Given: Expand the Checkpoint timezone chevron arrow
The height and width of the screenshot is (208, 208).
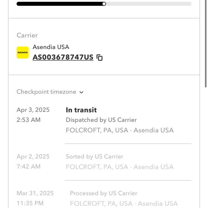Looking at the screenshot, I should [x=82, y=92].
